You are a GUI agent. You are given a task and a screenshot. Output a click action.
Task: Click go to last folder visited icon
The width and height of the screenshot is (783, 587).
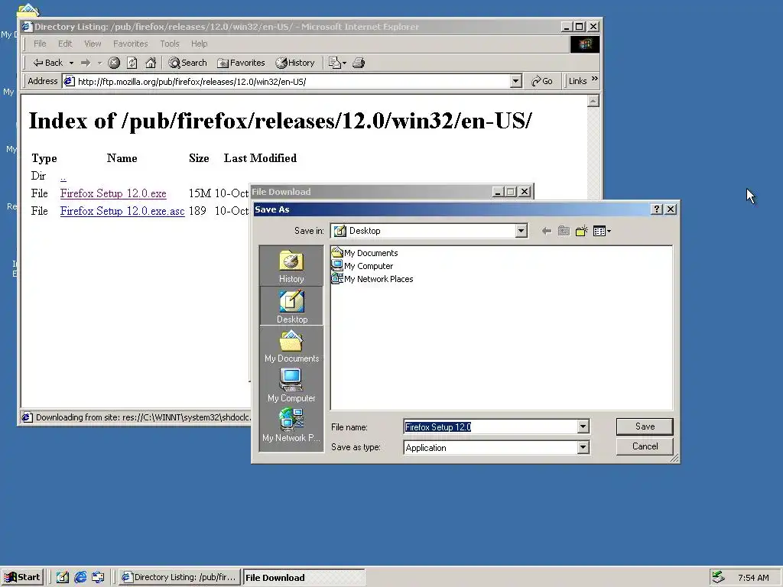(546, 231)
